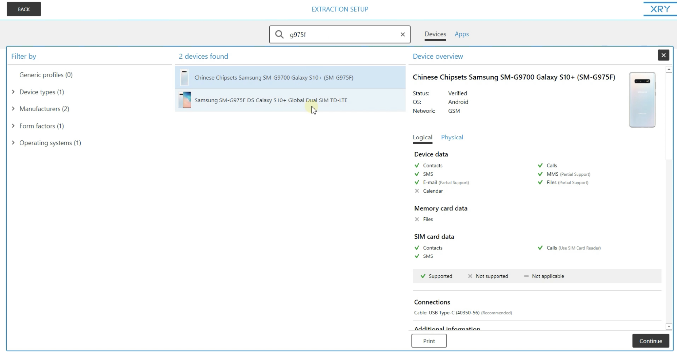677x355 pixels.
Task: Click the search magnifier icon
Action: coord(279,34)
